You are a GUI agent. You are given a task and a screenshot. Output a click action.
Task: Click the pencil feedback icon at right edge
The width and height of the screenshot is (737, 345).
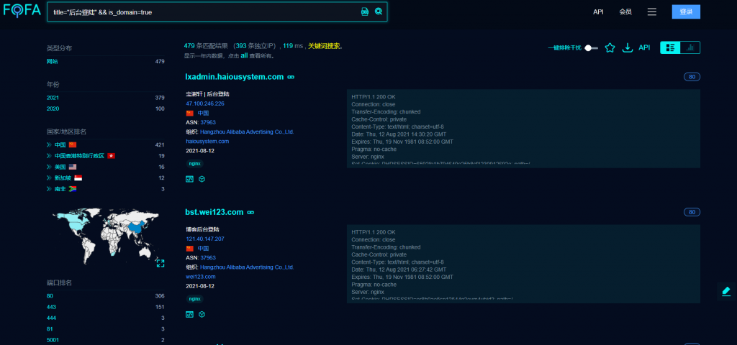[726, 290]
